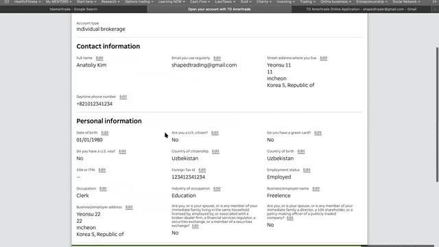Image resolution: width=439 pixels, height=247 pixels.
Task: Click the page vertical scrollbar thumb
Action: [x=437, y=115]
